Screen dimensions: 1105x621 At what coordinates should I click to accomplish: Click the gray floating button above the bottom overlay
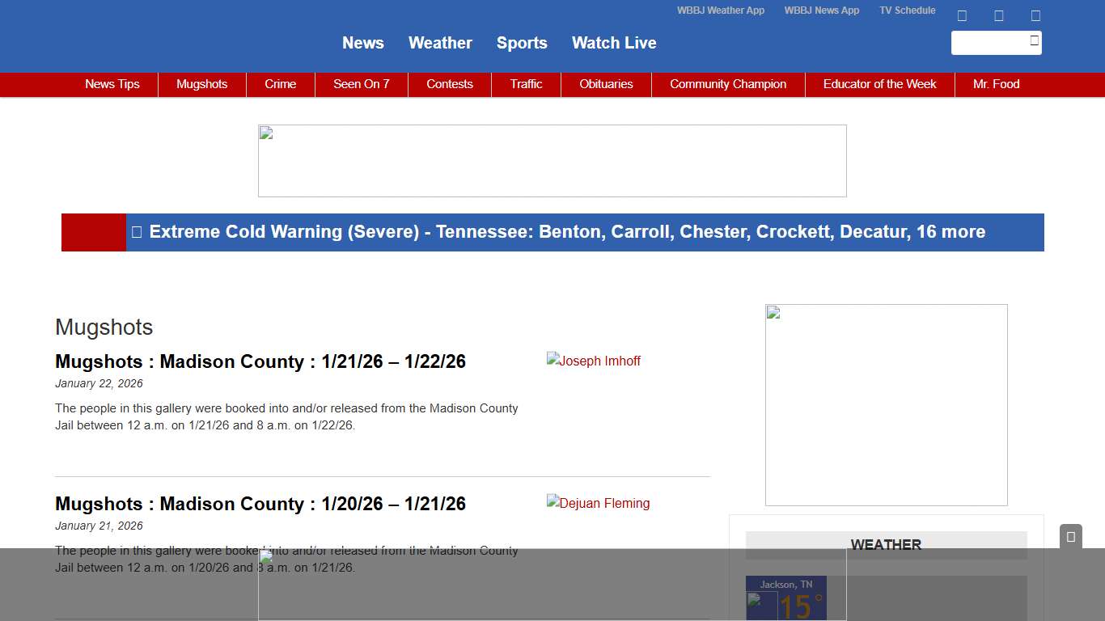click(1070, 536)
